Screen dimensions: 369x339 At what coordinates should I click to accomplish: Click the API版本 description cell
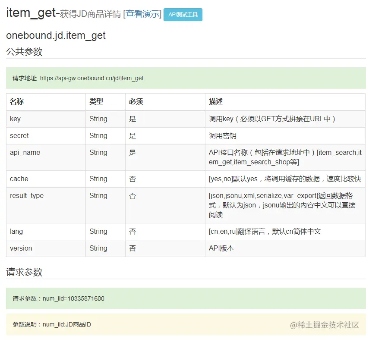coord(285,248)
